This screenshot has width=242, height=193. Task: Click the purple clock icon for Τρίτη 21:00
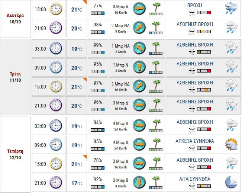[56, 105]
